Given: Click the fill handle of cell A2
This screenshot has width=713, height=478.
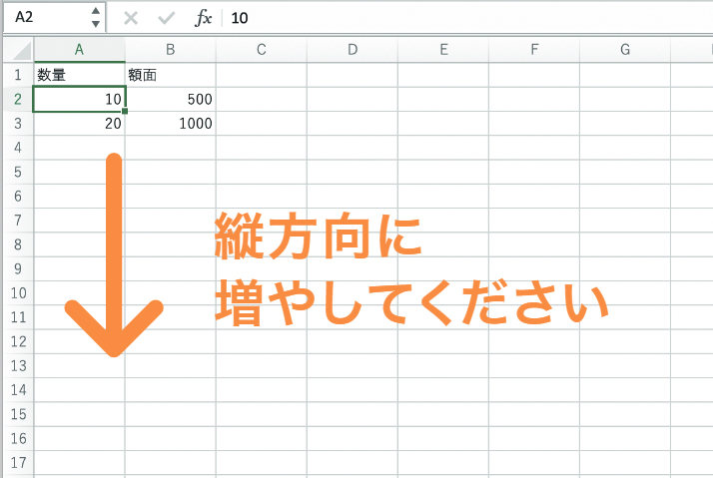Looking at the screenshot, I should 125,111.
